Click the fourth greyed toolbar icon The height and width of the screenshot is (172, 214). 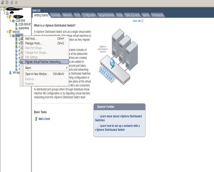click(16, 2)
